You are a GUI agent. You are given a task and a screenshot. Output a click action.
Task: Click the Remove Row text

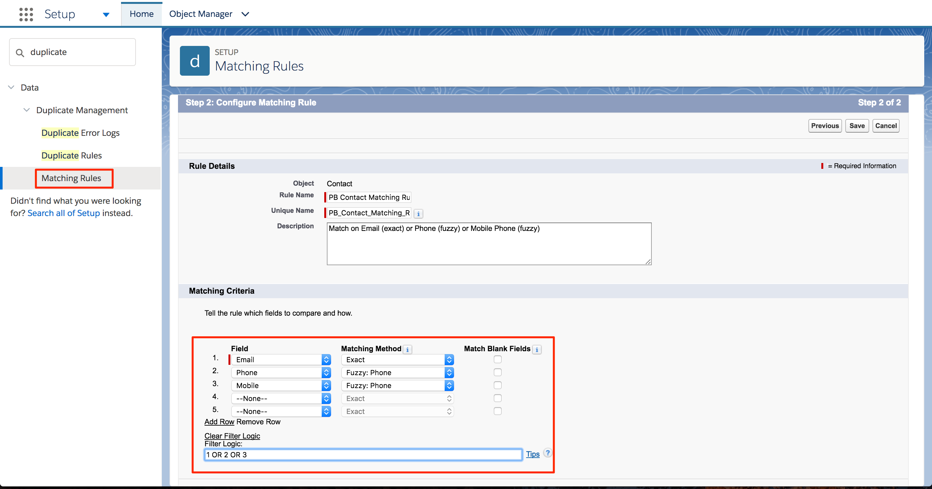click(x=258, y=422)
